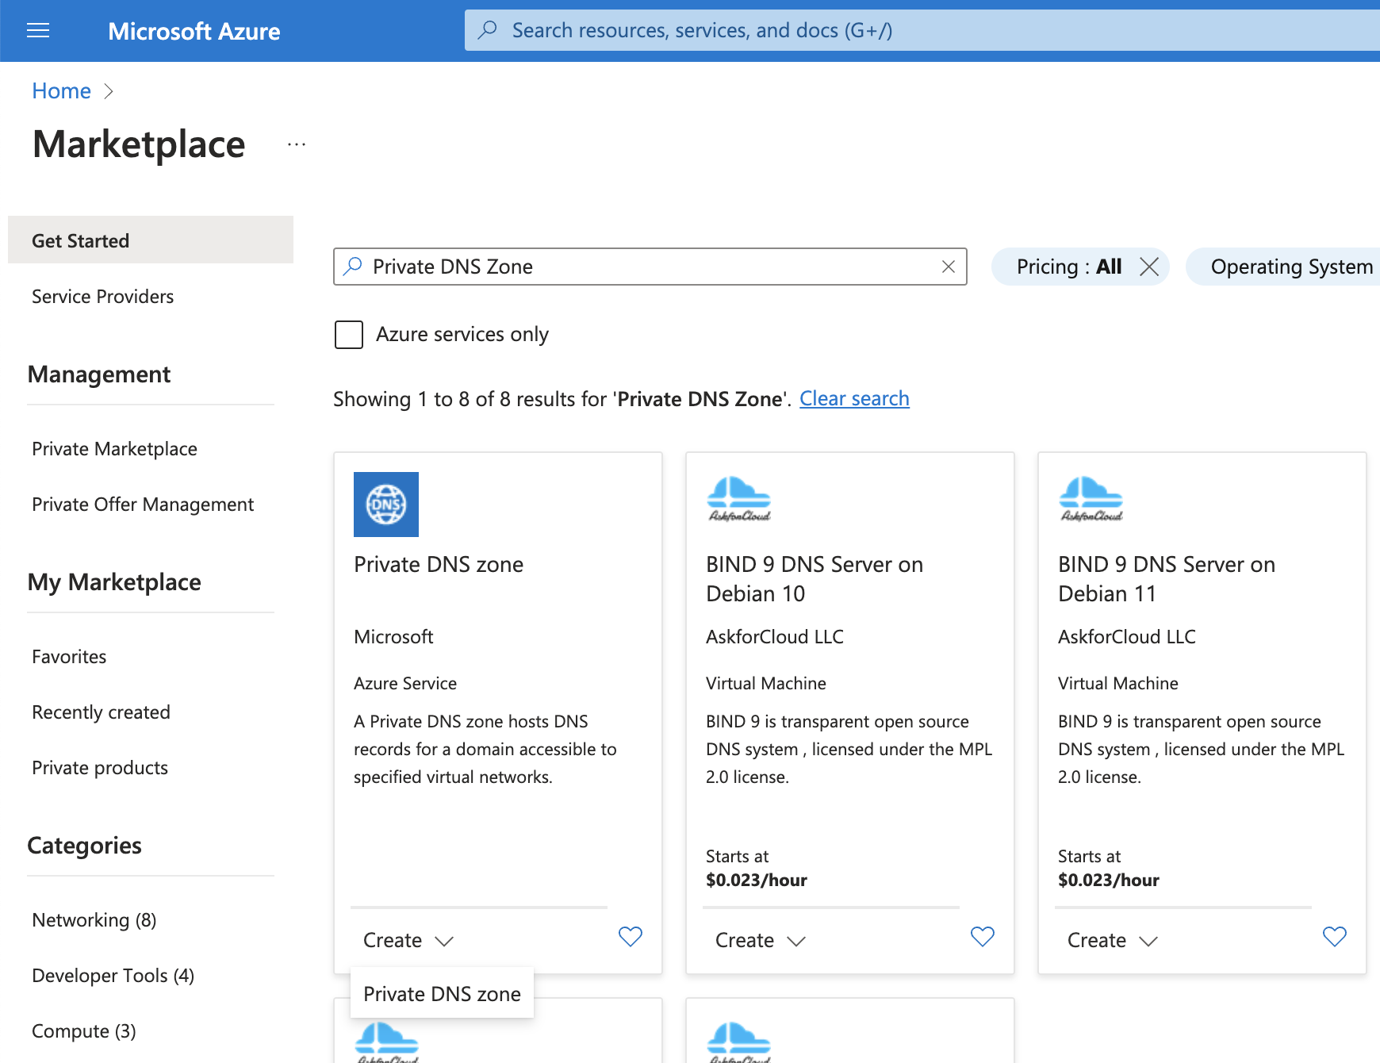Click the Management section heading
Viewport: 1380px width, 1063px height.
99,374
